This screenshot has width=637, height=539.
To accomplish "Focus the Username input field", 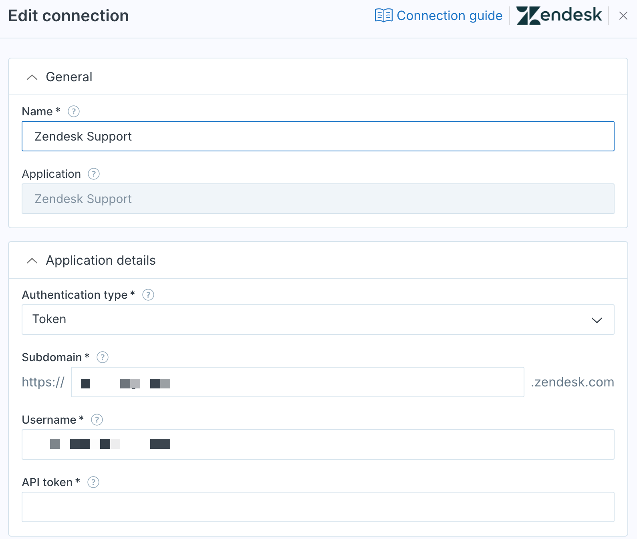I will (318, 444).
